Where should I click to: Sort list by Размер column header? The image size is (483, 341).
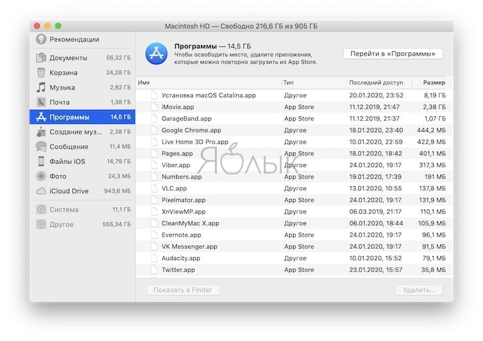429,82
